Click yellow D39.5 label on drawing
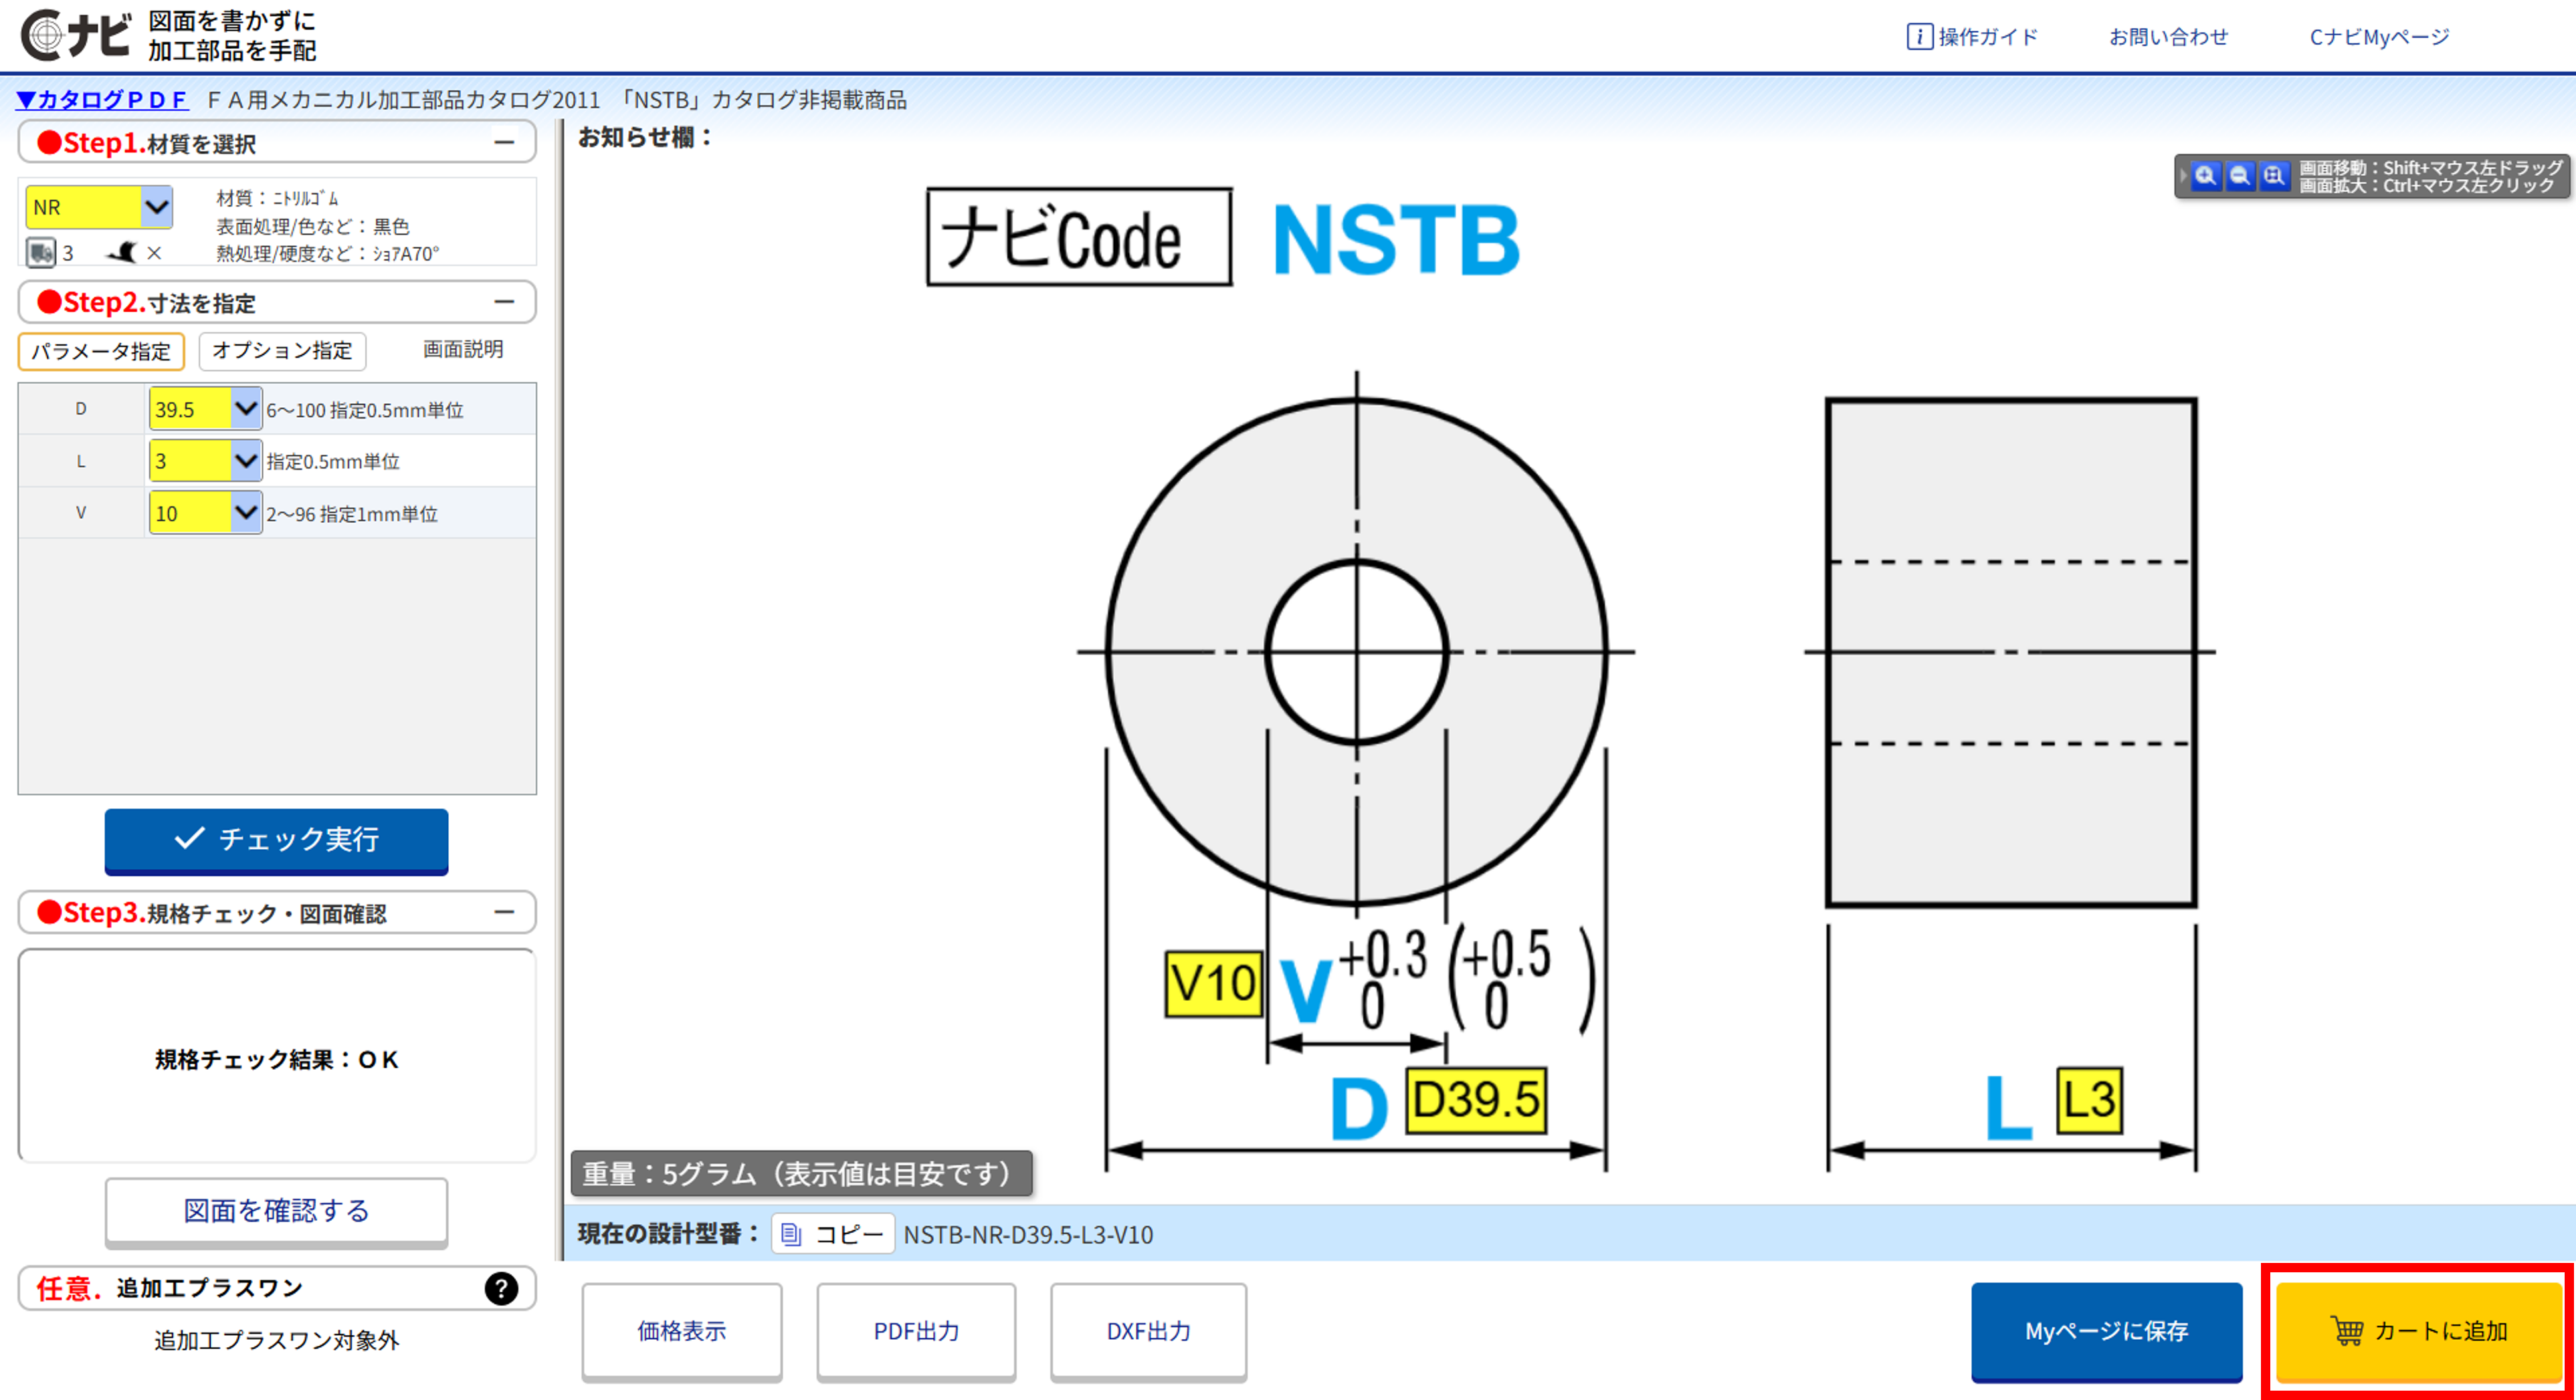Screen dimensions: 2576x1400 (x=1476, y=1100)
